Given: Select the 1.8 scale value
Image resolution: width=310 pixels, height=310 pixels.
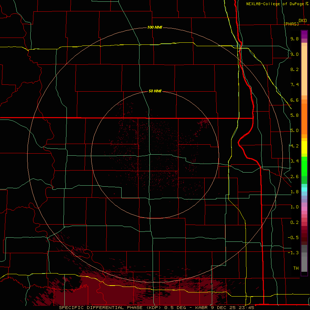Looking at the screenshot, I should tap(294, 192).
